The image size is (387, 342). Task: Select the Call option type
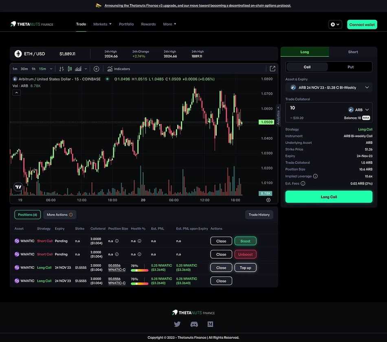tap(307, 67)
